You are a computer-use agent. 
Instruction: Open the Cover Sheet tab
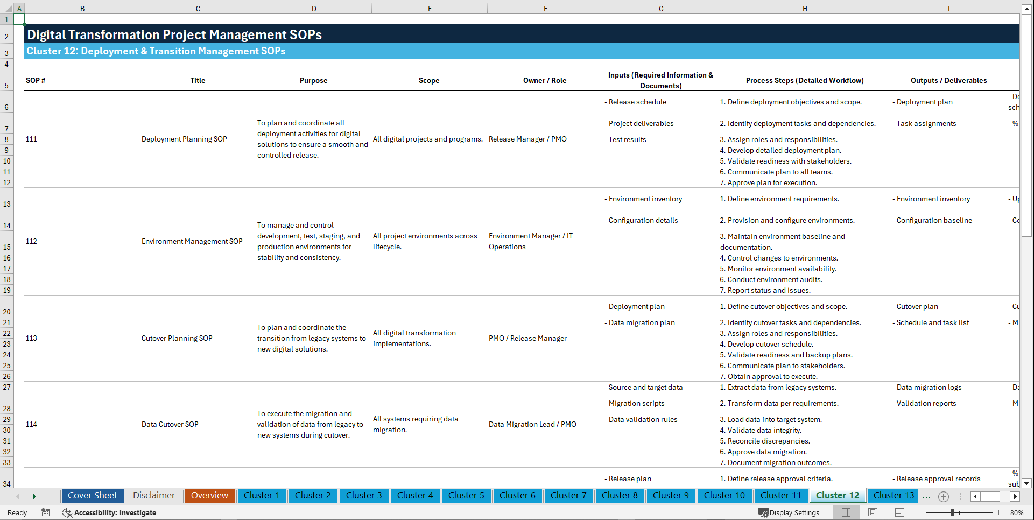pos(92,495)
